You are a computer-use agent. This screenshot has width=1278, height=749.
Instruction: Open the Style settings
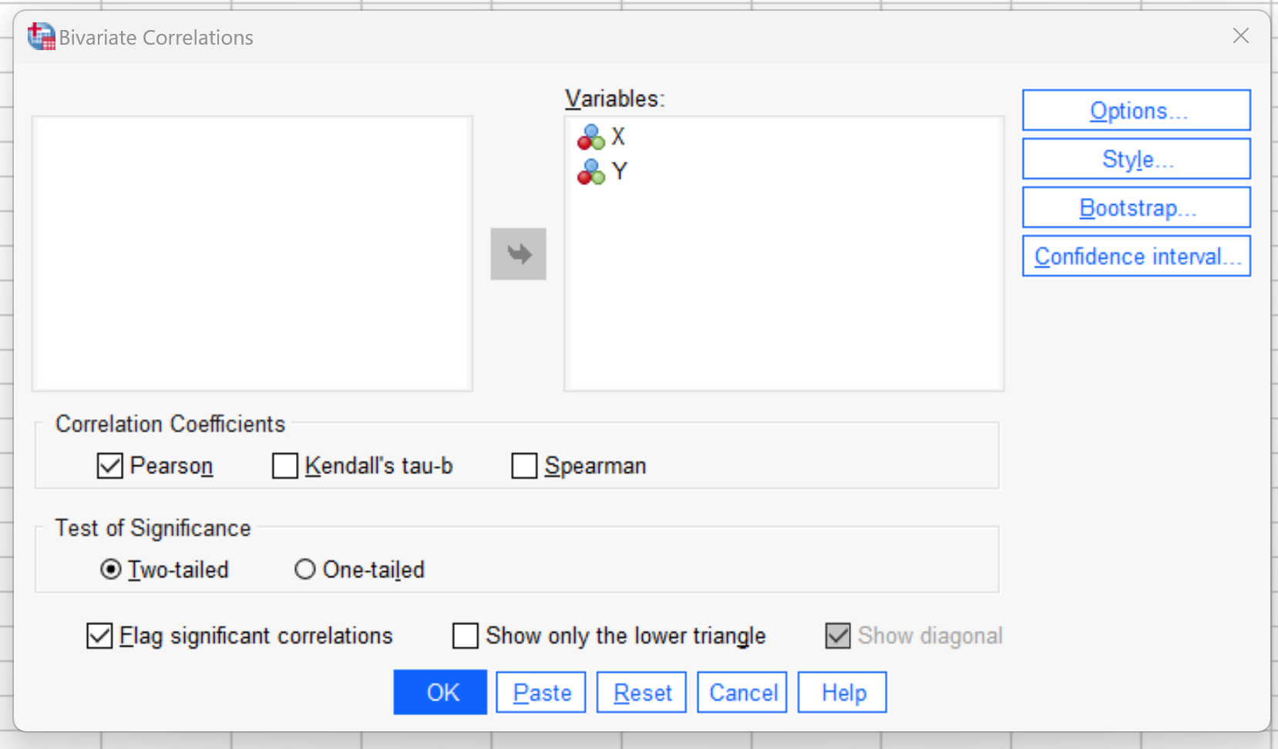tap(1136, 159)
